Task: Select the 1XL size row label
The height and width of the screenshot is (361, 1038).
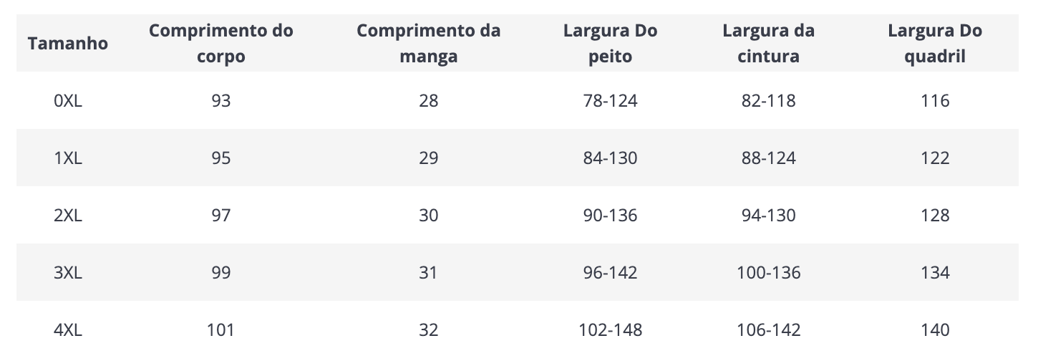Action: point(68,158)
